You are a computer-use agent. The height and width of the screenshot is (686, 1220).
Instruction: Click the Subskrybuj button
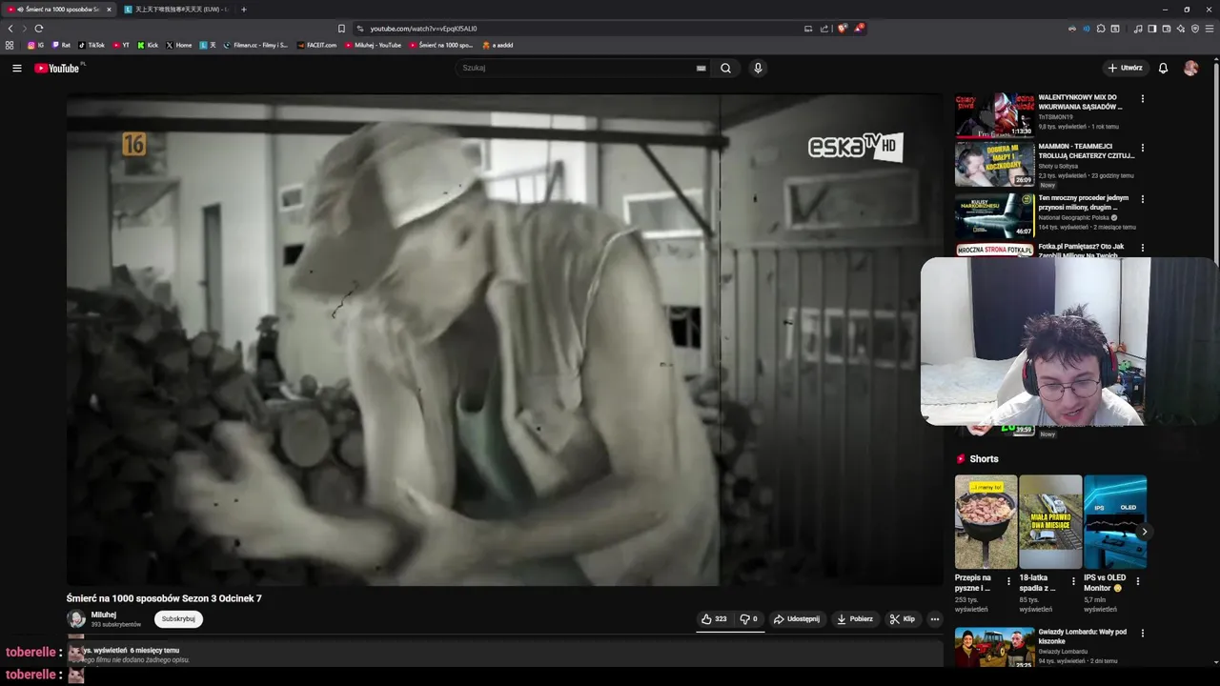click(x=178, y=618)
